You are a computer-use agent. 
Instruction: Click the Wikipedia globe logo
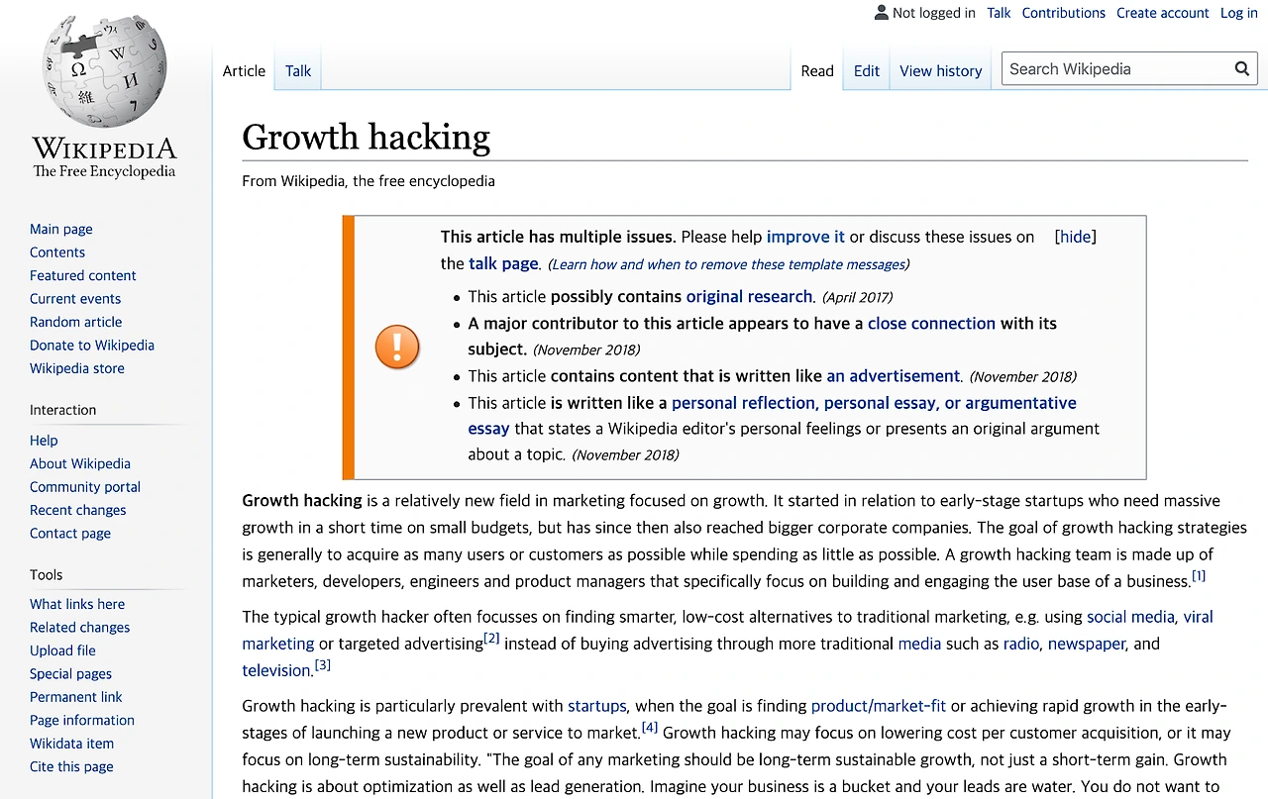coord(104,71)
